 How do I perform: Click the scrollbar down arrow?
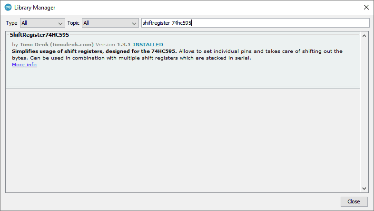(x=364, y=188)
